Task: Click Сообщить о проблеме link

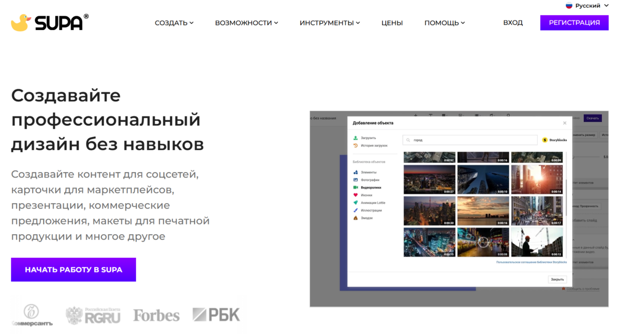Action: click(x=582, y=289)
